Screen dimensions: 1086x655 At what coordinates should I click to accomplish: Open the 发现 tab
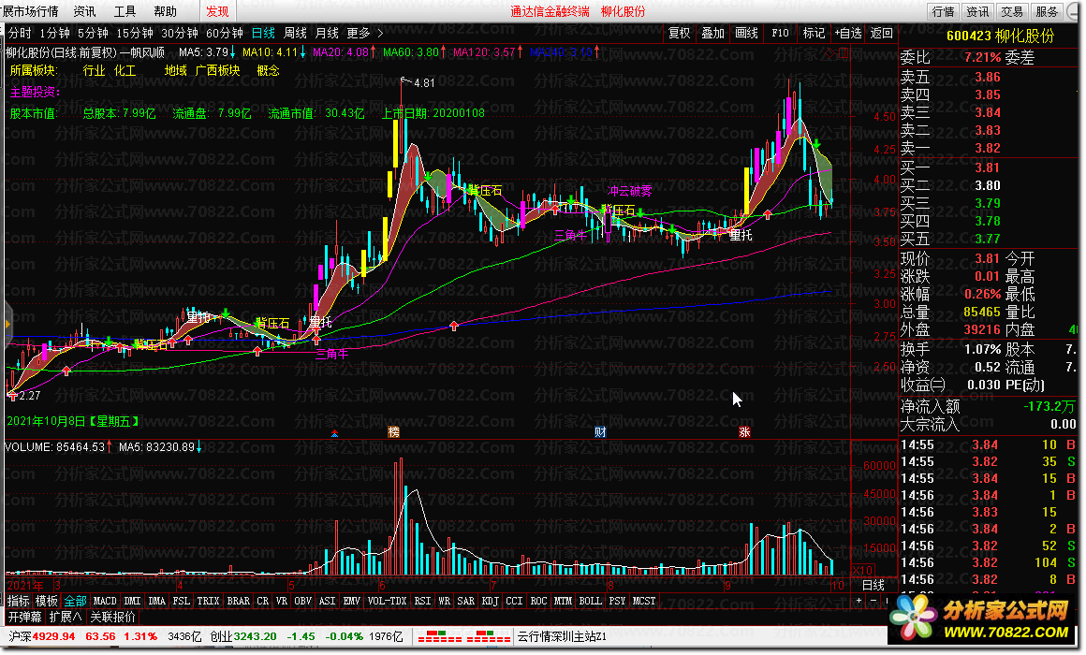coord(217,11)
